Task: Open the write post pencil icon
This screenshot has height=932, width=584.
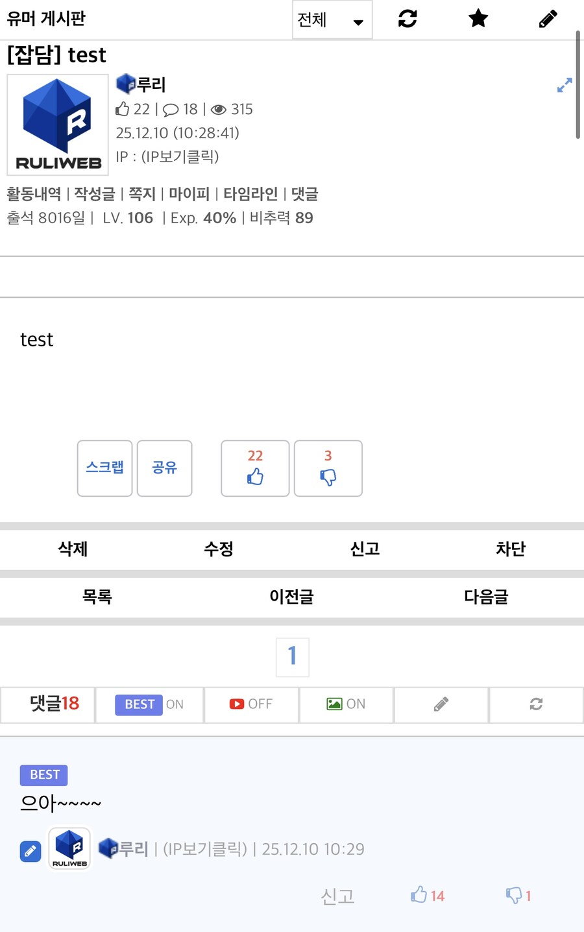Action: tap(548, 19)
